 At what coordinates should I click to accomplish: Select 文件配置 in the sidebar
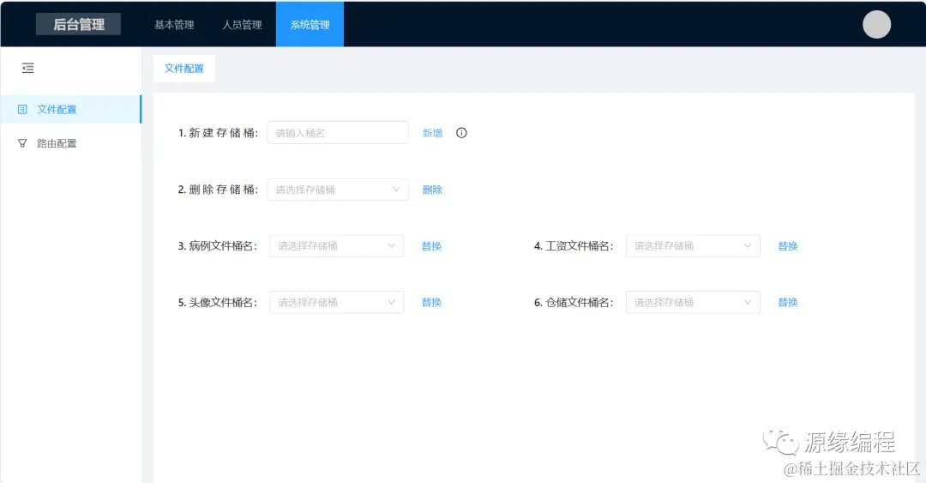click(x=71, y=109)
